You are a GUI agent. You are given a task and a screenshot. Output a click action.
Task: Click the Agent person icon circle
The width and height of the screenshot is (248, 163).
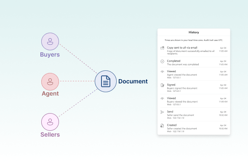tap(50, 82)
